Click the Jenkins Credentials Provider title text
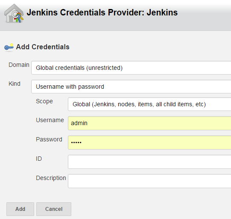 pyautogui.click(x=102, y=12)
